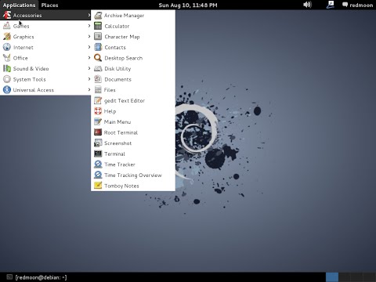
Task: Click the Calculator icon
Action: [98, 26]
